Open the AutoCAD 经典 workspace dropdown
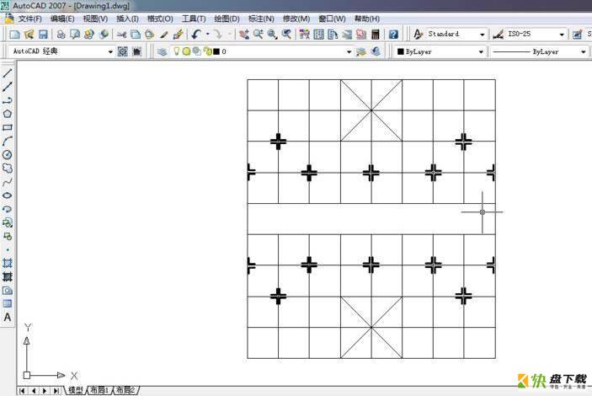The height and width of the screenshot is (396, 592). pyautogui.click(x=110, y=51)
